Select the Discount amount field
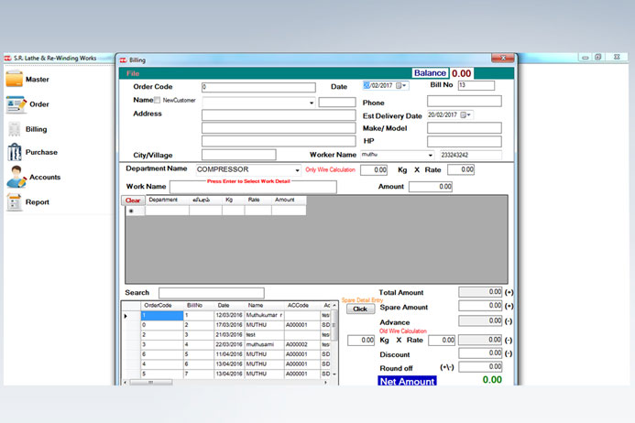Viewport: 635px width, 423px height. tap(480, 353)
